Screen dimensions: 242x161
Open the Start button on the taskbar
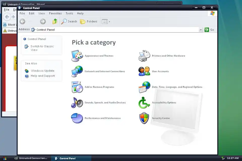[x=5, y=158]
